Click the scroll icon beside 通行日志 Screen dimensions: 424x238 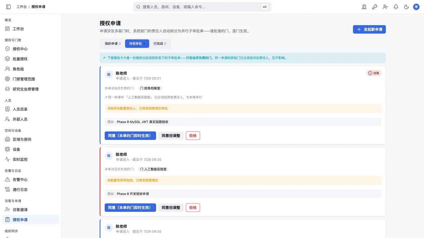tap(7, 189)
